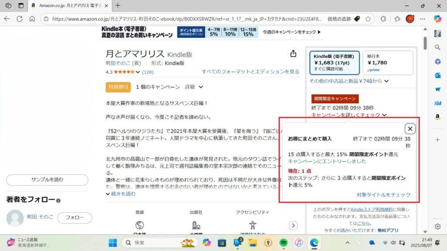Open Outlook icon in Edge sidebar
Viewport: 447px width, 251px height.
(437, 75)
